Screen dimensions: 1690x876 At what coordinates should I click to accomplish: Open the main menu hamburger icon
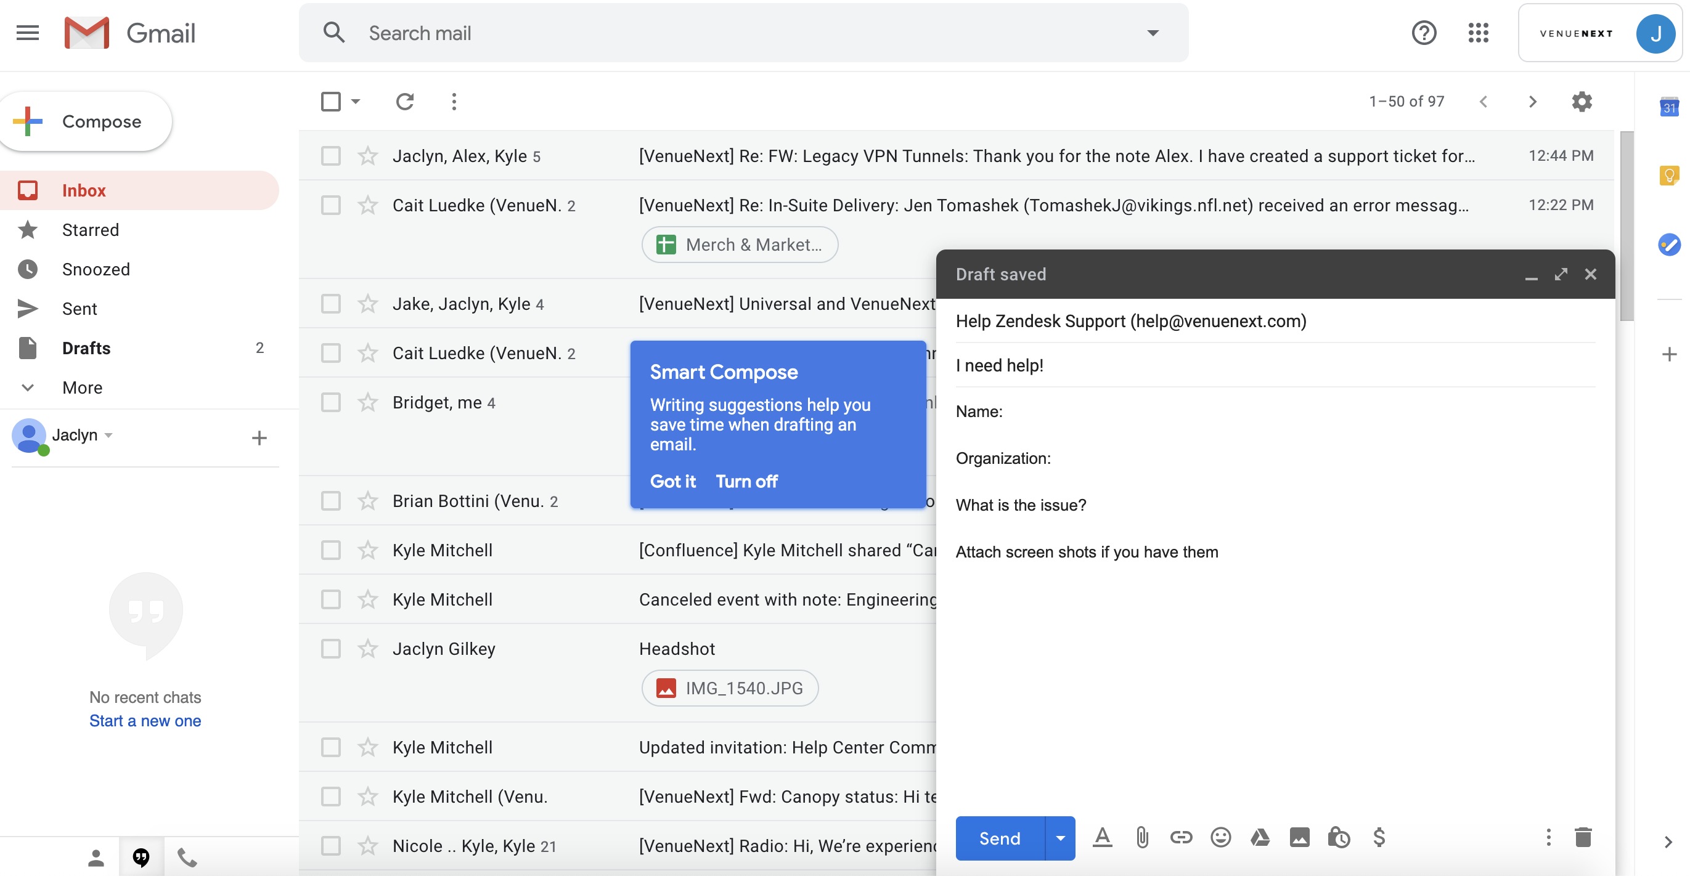(28, 33)
